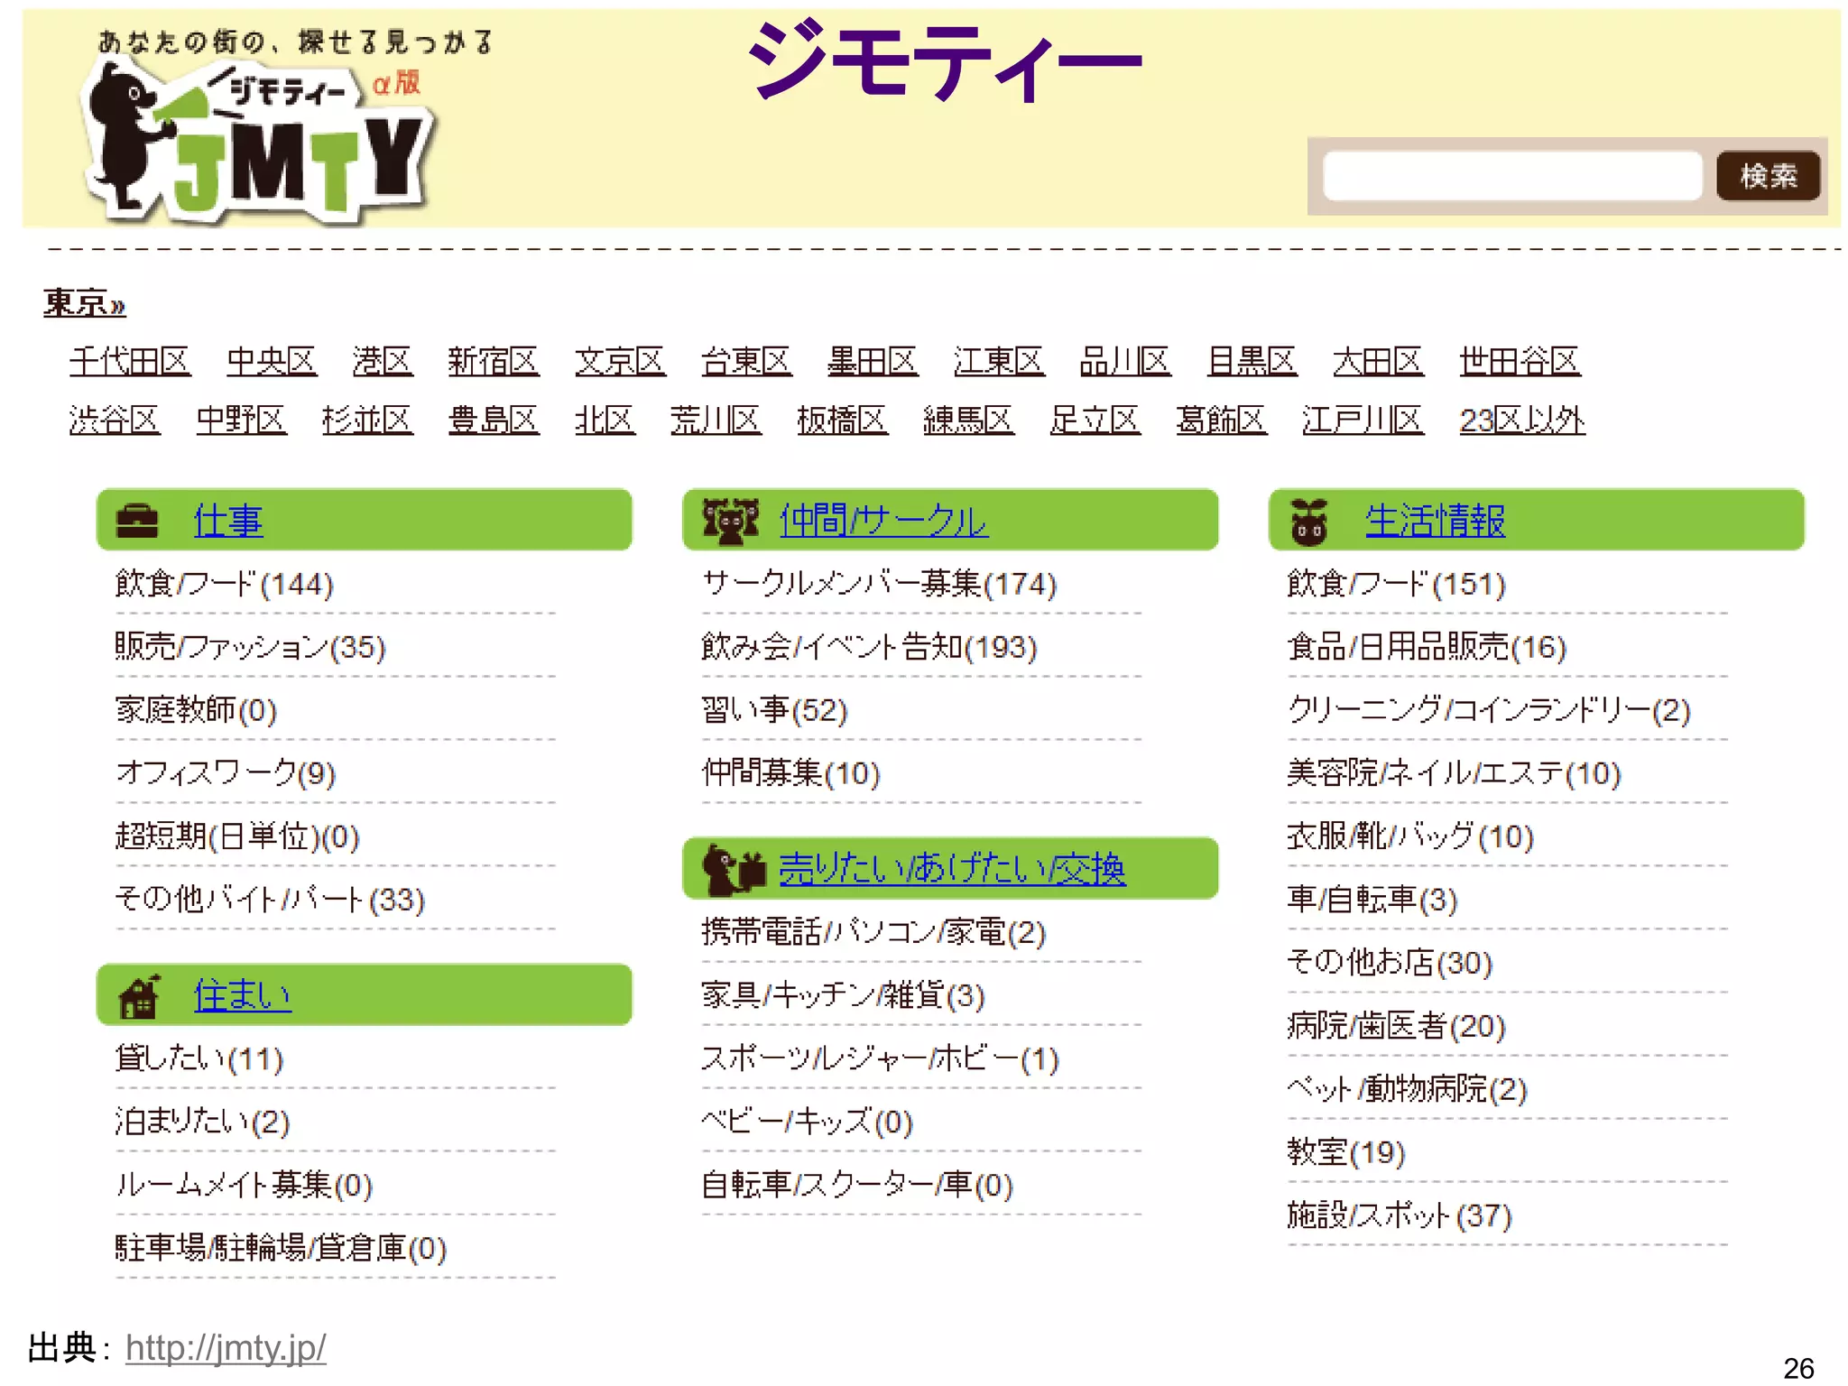Screen dimensions: 1848x1386
Task: Select the 中野区 ward link
Action: point(240,420)
